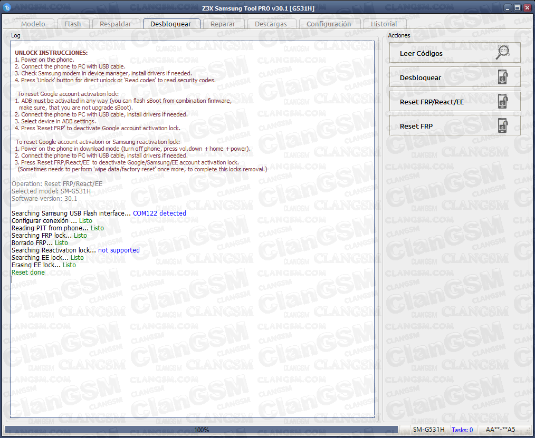The width and height of the screenshot is (535, 438).
Task: Close the Z3X Samsung Tool window
Action: pyautogui.click(x=527, y=8)
